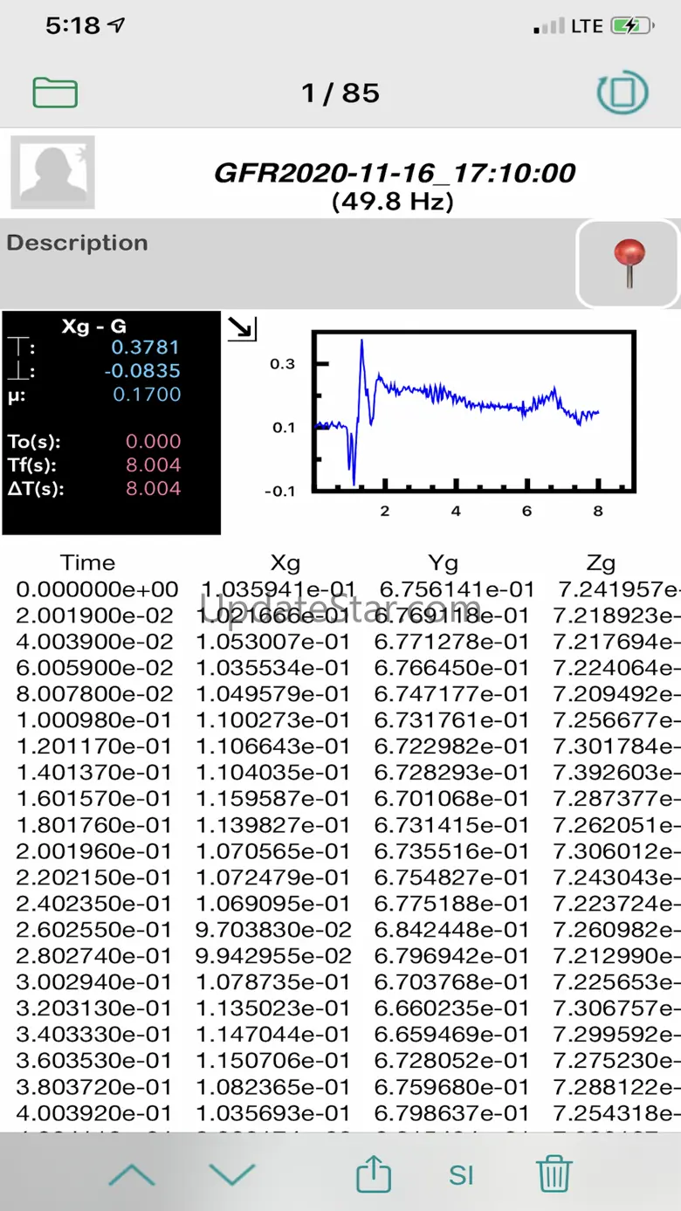Open the green folder icon
The image size is (681, 1211).
coord(55,93)
